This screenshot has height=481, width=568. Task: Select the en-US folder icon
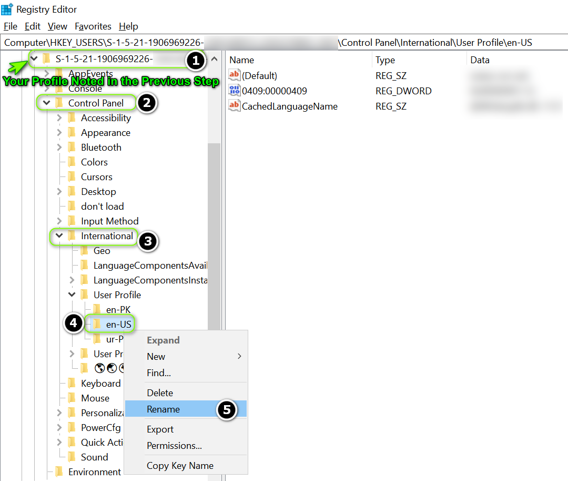point(97,324)
